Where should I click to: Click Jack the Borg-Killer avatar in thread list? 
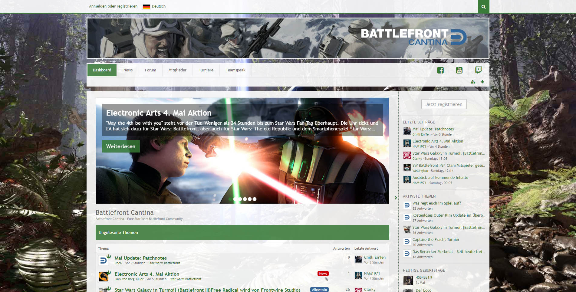pos(104,276)
